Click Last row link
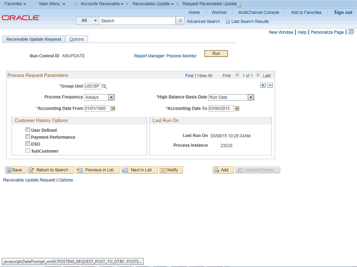This screenshot has width=357, height=267. tap(267, 76)
